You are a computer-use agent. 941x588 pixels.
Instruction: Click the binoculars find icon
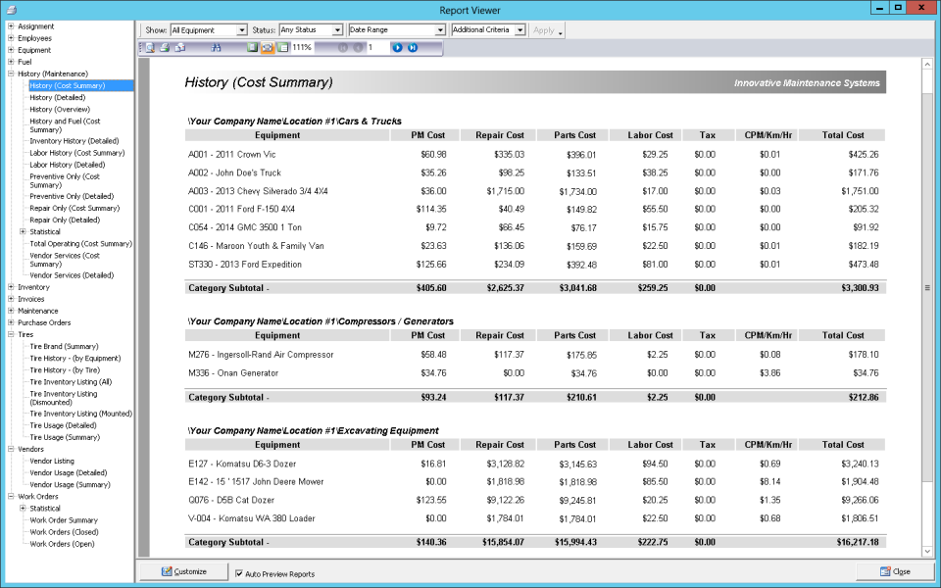tap(216, 47)
